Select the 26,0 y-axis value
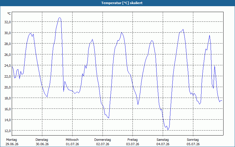 point(8,55)
